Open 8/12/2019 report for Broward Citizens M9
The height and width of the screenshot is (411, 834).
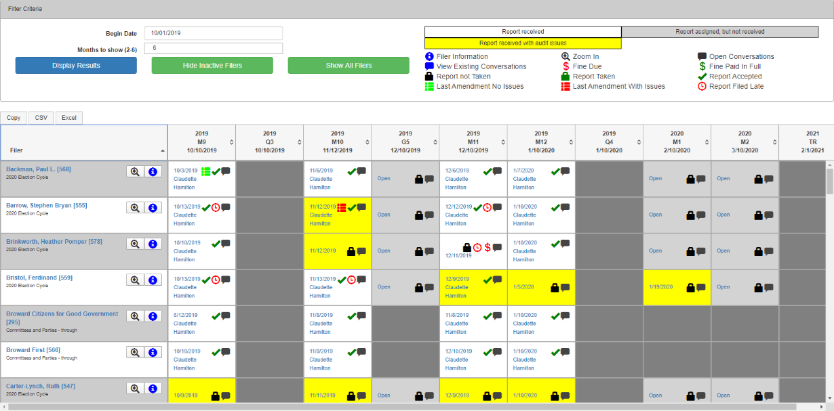coord(186,315)
